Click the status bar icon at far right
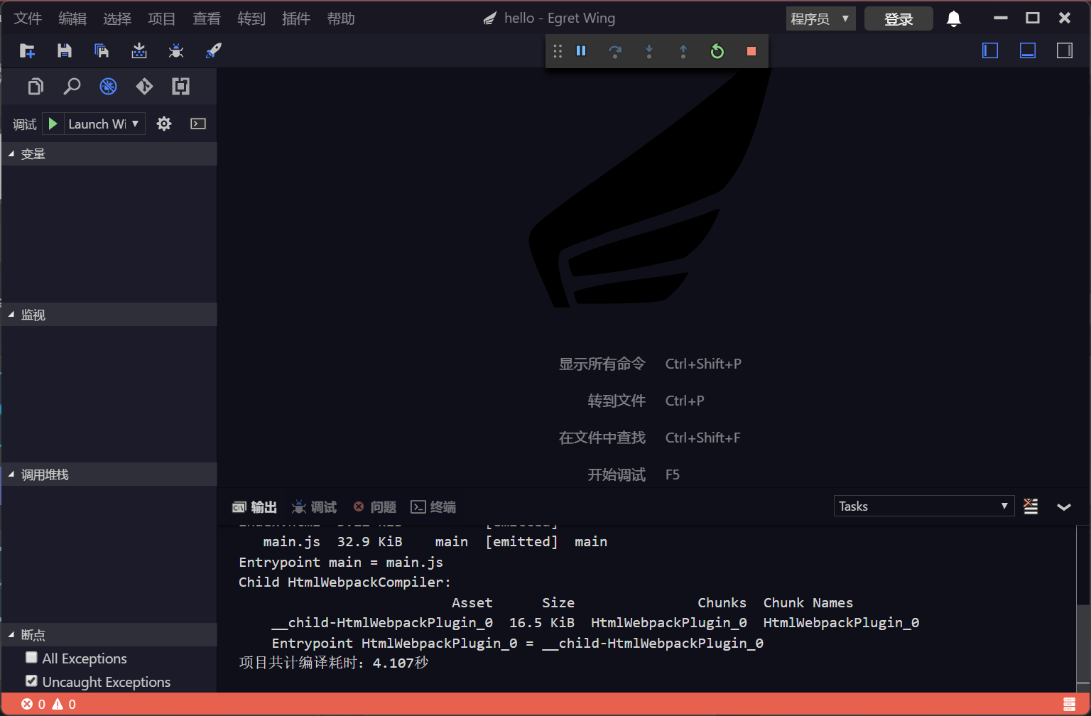 click(x=1069, y=704)
